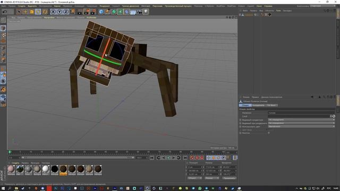Open the Размер coordinate dropdown
Viewport: 340px width, 191px height.
[x=212, y=178]
